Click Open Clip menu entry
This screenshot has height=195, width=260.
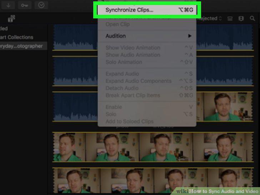click(147, 24)
